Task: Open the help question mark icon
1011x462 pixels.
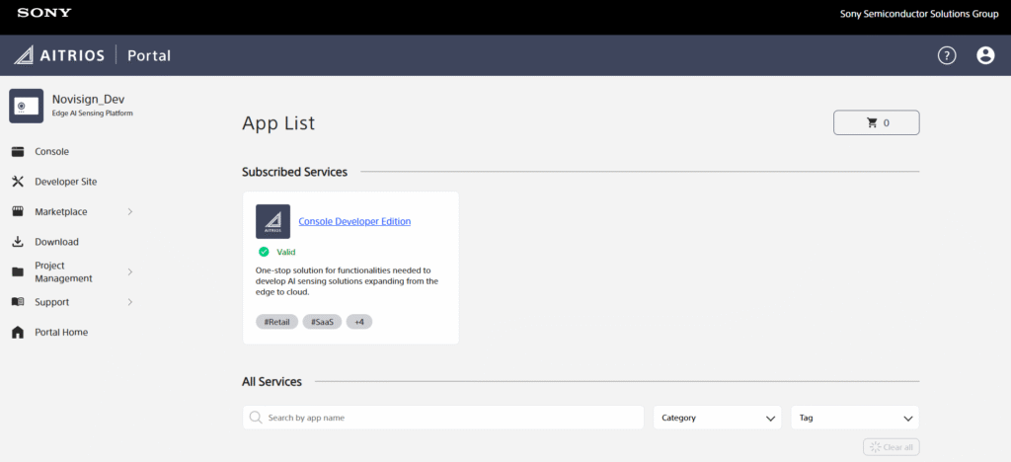Action: point(947,55)
